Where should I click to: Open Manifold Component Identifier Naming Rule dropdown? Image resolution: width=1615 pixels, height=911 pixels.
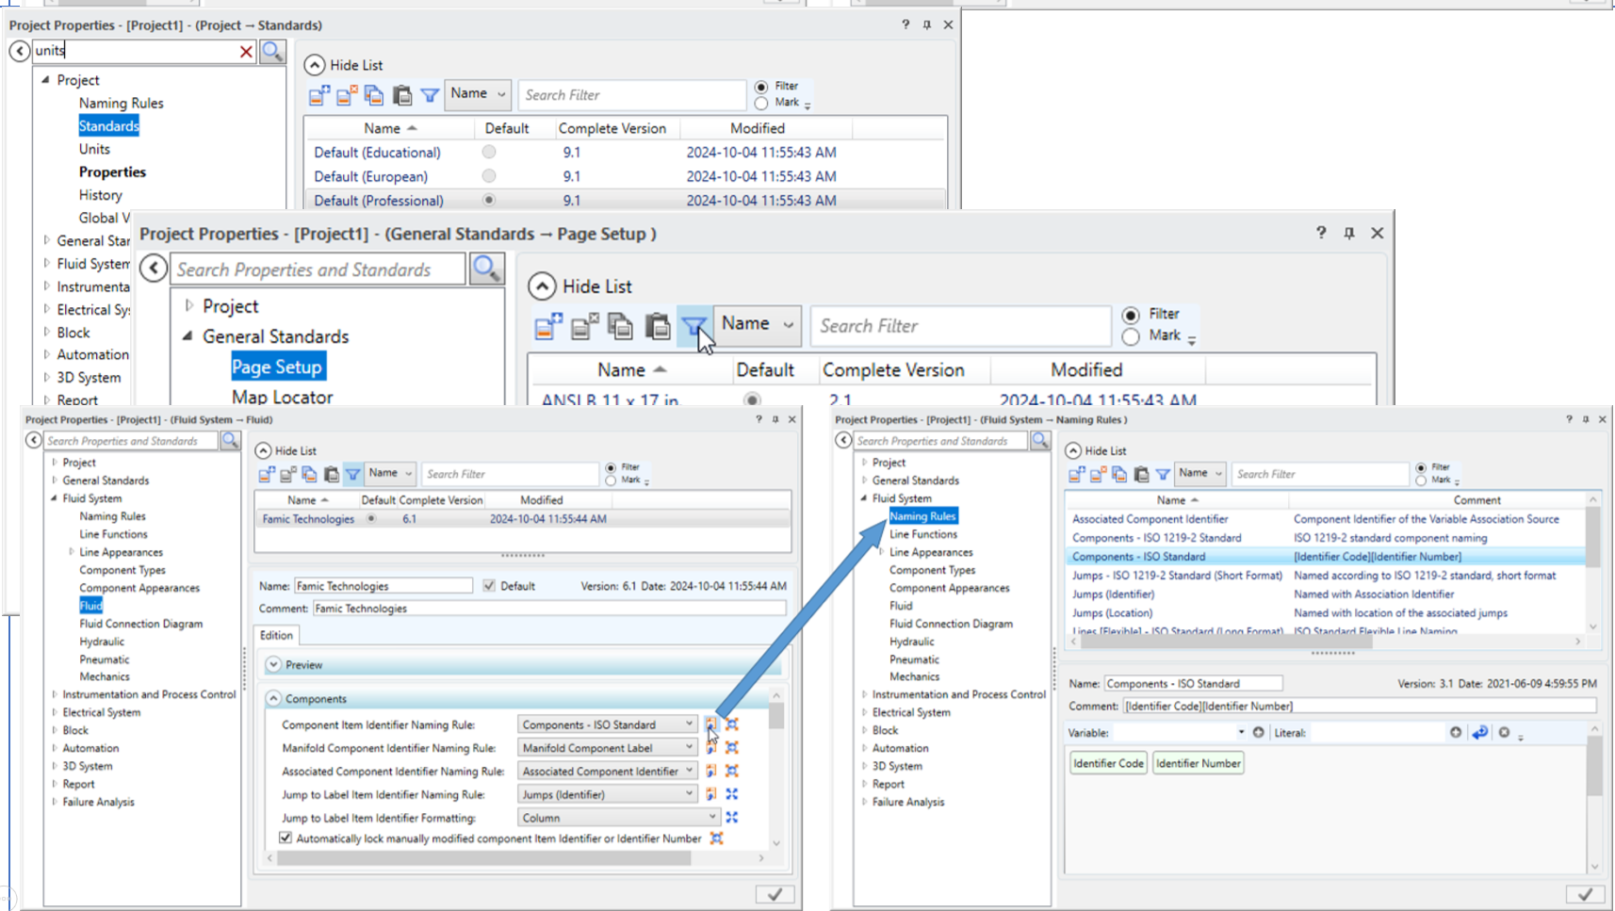click(x=689, y=748)
